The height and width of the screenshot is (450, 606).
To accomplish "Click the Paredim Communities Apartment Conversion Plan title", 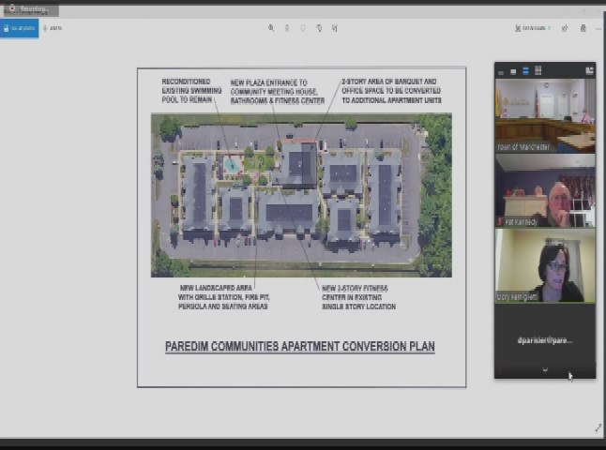I will 300,346.
